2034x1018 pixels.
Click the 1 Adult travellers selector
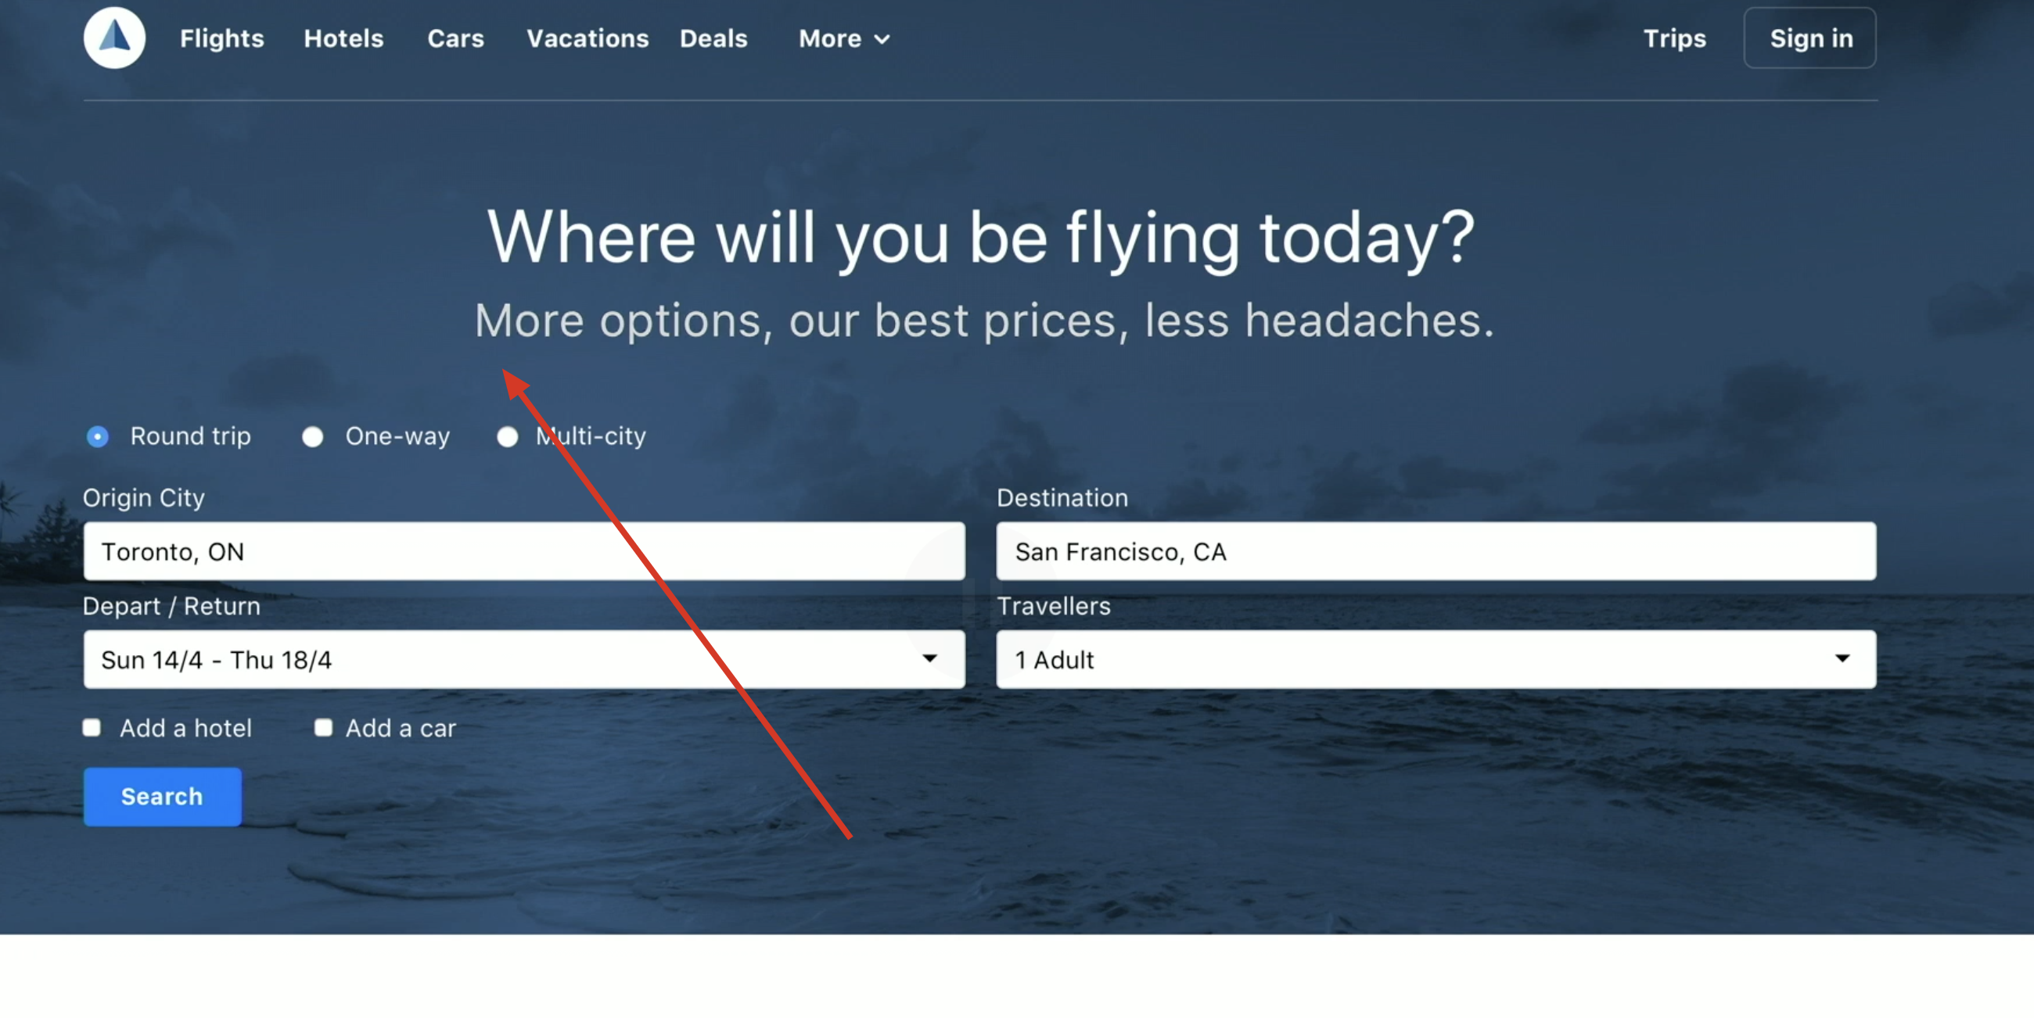[1436, 659]
